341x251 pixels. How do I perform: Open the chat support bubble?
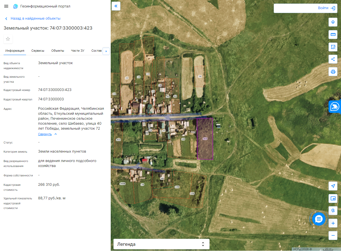point(319,219)
